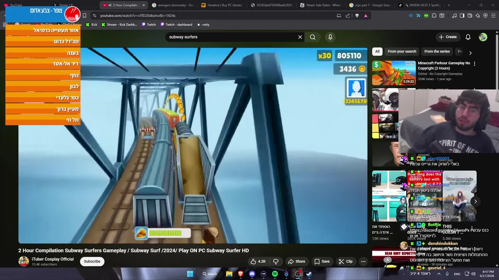Open Brave Wallet icon
The height and width of the screenshot is (280, 499).
[470, 16]
